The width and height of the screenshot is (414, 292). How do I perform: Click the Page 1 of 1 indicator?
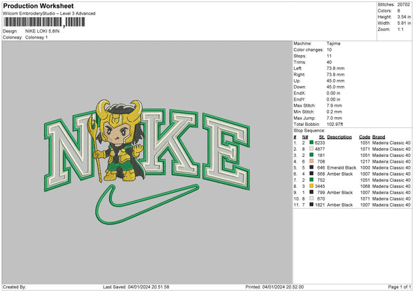point(400,286)
